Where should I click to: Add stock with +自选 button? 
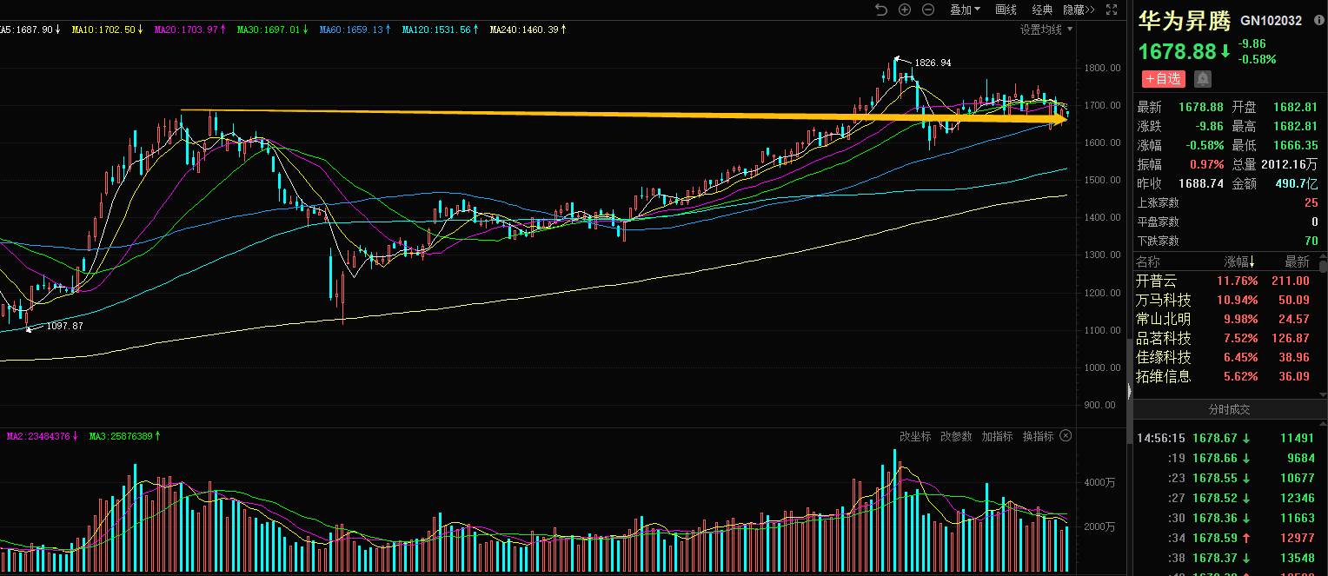click(x=1163, y=78)
